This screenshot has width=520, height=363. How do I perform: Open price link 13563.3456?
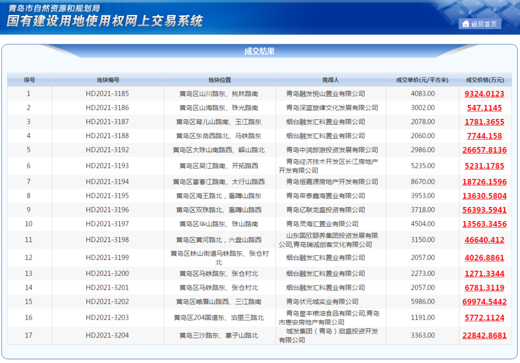[484, 224]
